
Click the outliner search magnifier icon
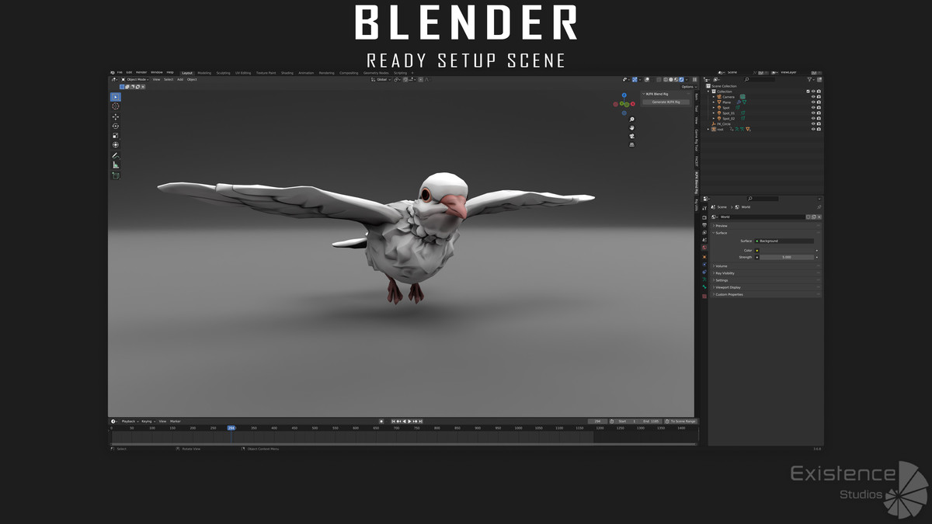pos(746,78)
